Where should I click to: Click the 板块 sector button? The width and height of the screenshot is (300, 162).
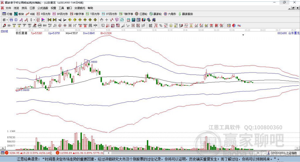pos(19,14)
